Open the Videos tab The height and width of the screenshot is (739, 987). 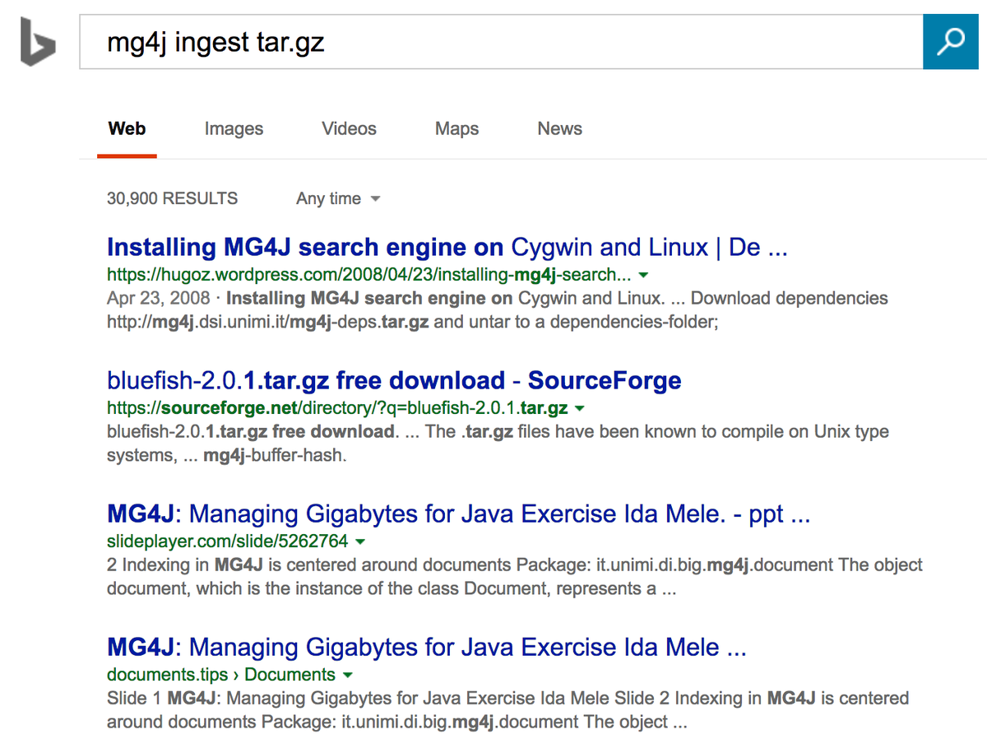(x=349, y=128)
